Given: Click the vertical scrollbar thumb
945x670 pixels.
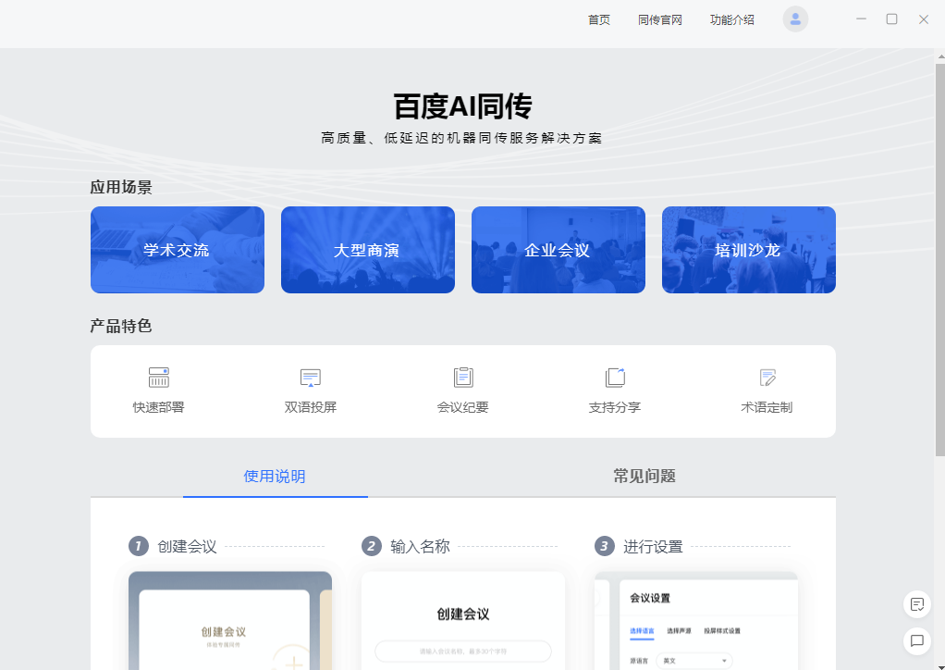Looking at the screenshot, I should tap(940, 259).
